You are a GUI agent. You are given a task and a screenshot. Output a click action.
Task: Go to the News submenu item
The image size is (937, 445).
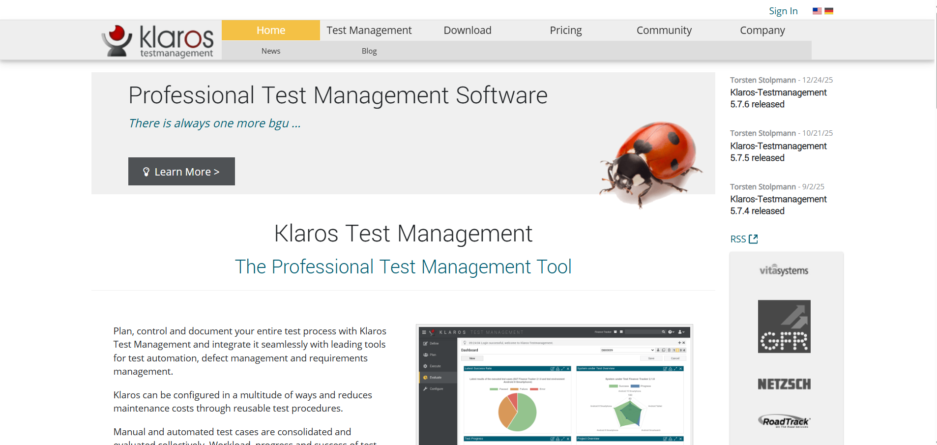tap(271, 51)
